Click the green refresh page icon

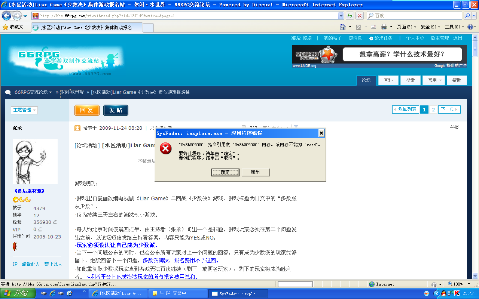[350, 16]
